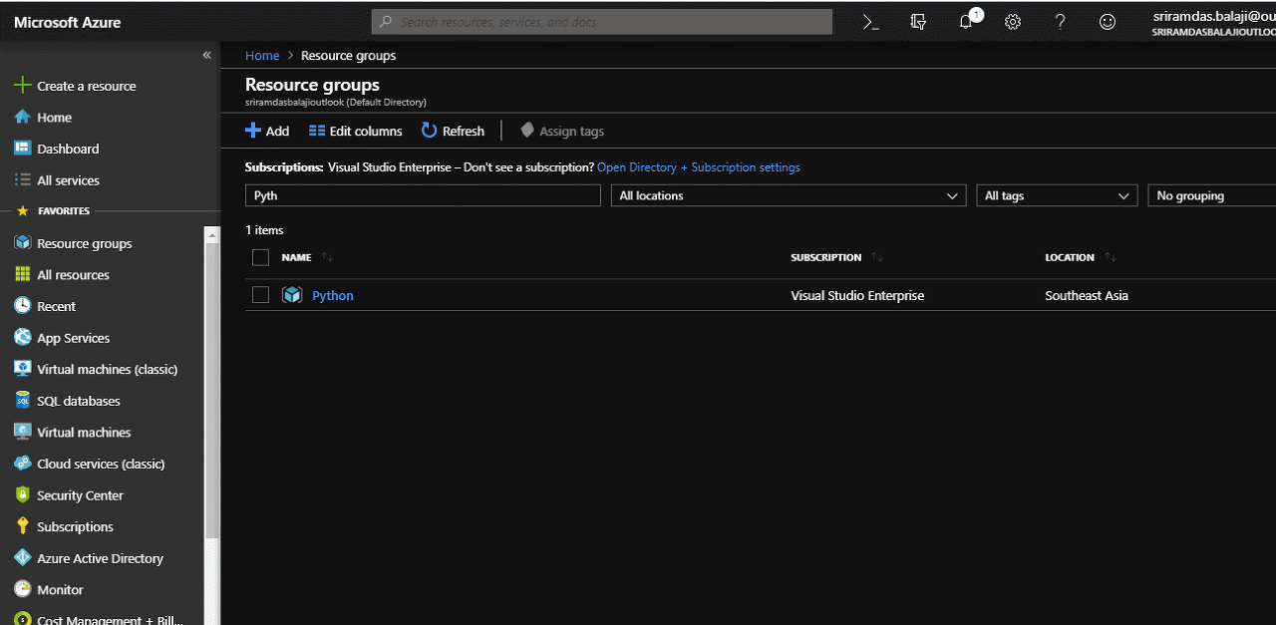Screen dimensions: 1276x625
Task: Click the Security Center shield icon
Action: click(22, 495)
